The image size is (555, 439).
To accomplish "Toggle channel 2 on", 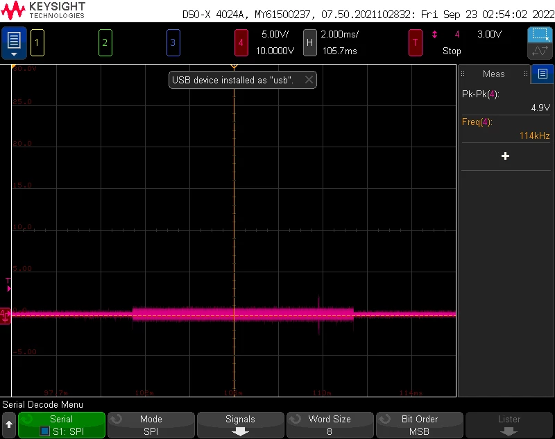I will coord(105,43).
